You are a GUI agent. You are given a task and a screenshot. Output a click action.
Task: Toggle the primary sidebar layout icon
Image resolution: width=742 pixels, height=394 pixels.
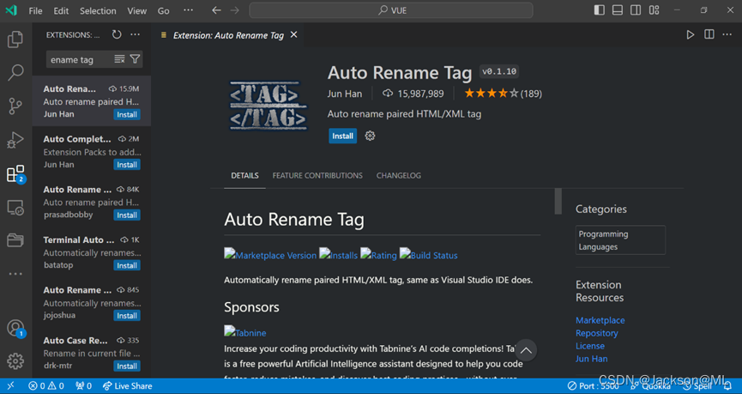click(599, 10)
